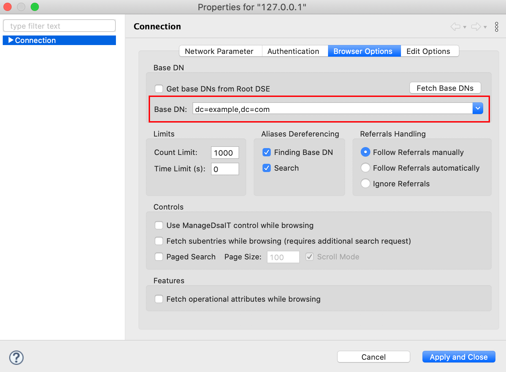Click the red close window button
This screenshot has width=506, height=372.
click(x=8, y=7)
